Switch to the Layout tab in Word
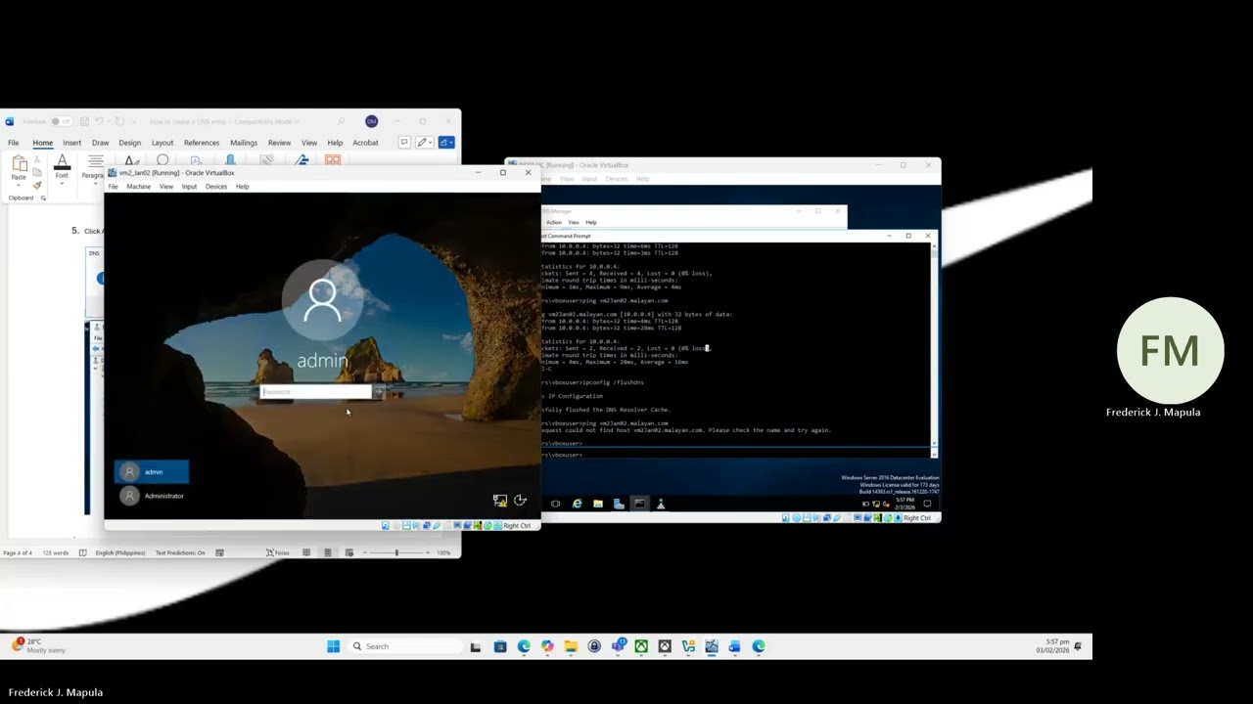The image size is (1253, 704). pos(162,143)
